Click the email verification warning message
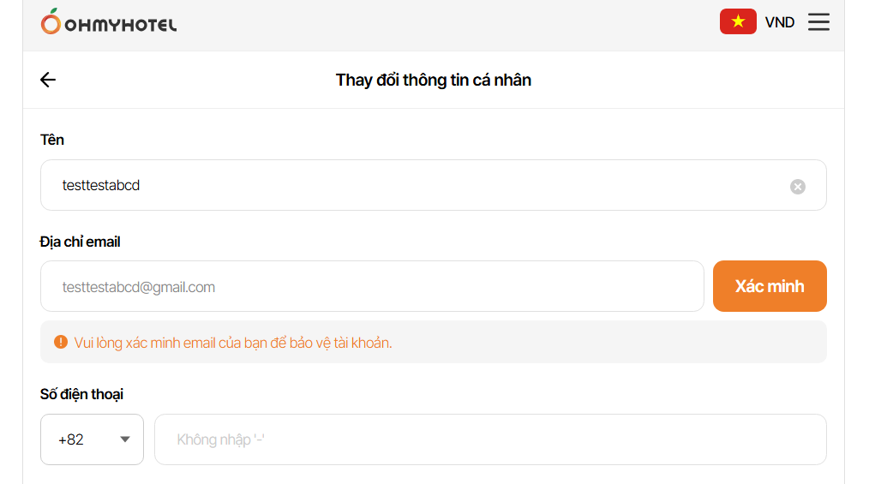This screenshot has height=484, width=875. click(233, 343)
